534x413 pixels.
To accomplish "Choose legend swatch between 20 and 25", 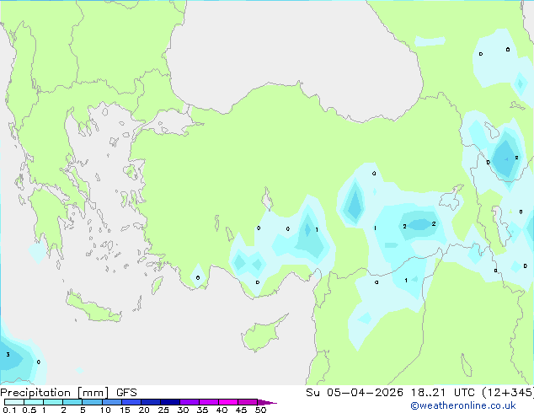I will click(x=150, y=402).
